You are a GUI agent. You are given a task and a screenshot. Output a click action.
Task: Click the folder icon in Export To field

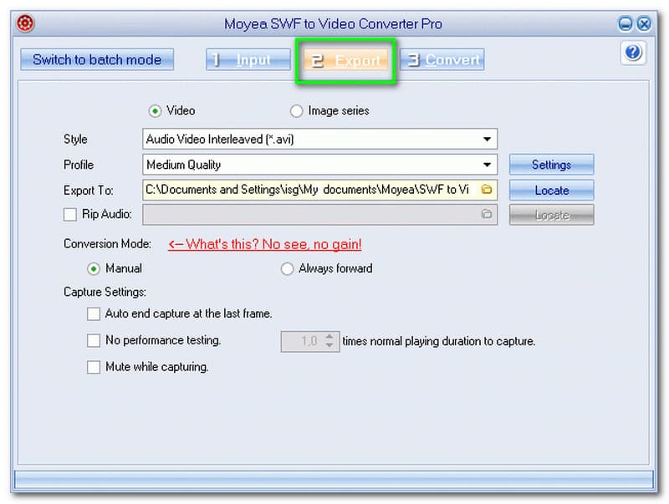(x=486, y=190)
